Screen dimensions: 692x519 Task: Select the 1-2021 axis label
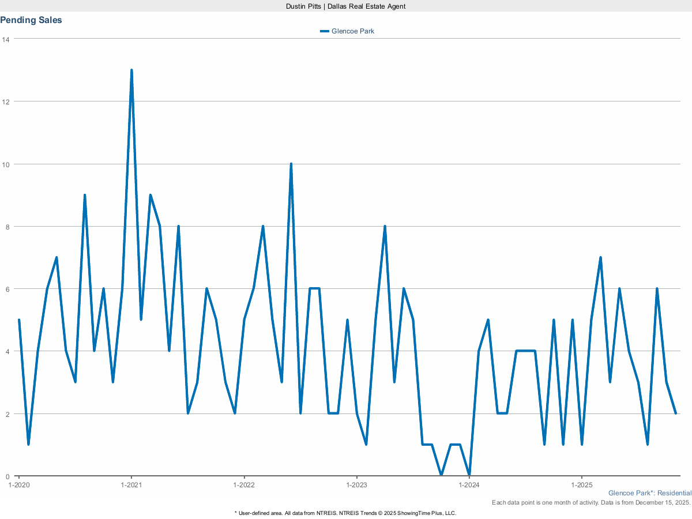132,485
